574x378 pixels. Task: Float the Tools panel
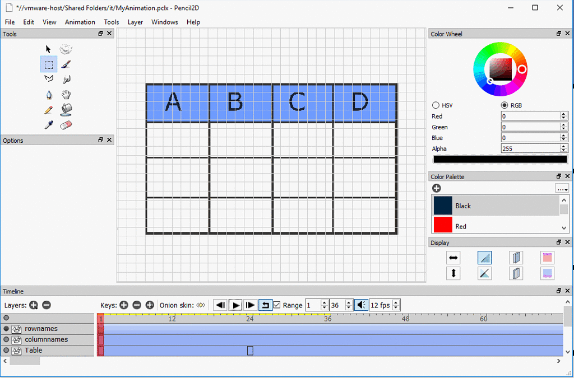pyautogui.click(x=101, y=33)
